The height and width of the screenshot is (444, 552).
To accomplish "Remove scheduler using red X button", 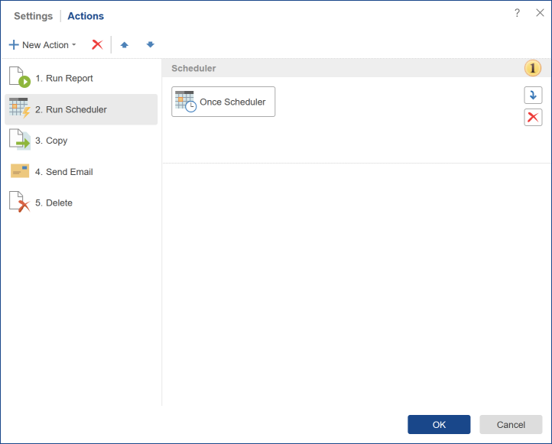I will pyautogui.click(x=533, y=117).
